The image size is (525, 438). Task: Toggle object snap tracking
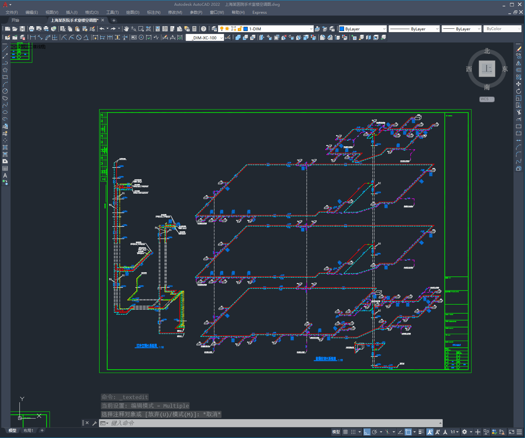pyautogui.click(x=400, y=432)
